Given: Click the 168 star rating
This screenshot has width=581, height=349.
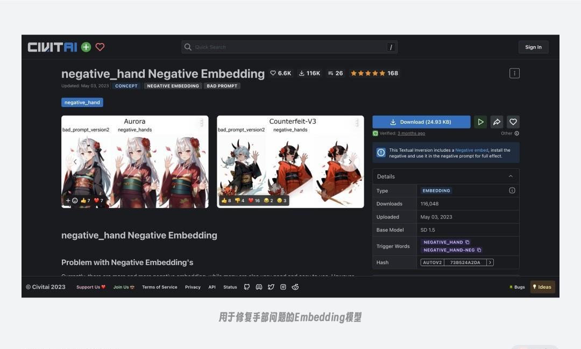Looking at the screenshot, I should pos(374,73).
